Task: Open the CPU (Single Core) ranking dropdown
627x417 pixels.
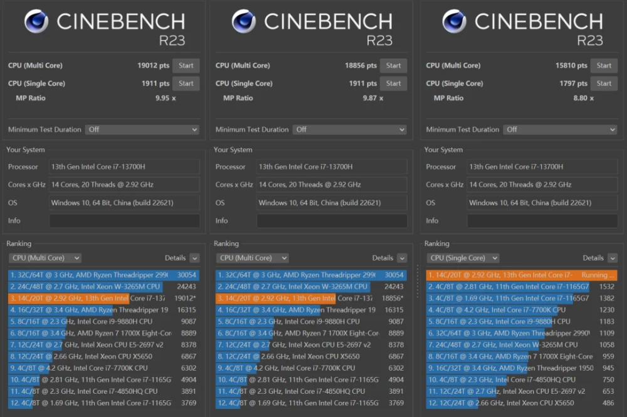Action: [463, 258]
